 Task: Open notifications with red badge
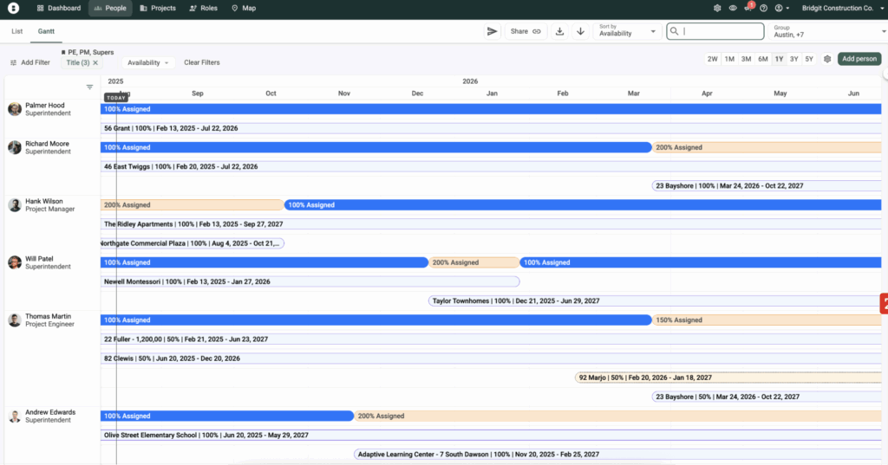click(748, 7)
